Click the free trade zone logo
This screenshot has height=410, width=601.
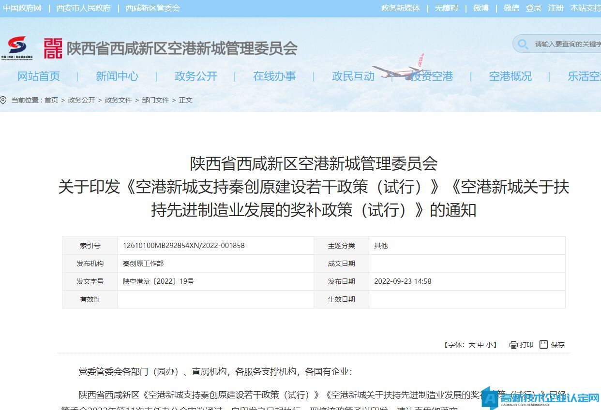(x=17, y=48)
